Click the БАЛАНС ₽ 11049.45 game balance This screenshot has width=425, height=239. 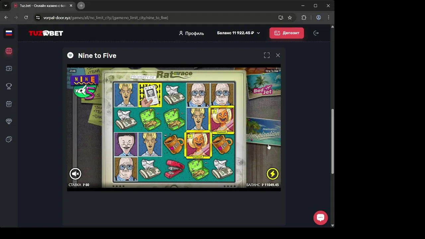pos(263,185)
